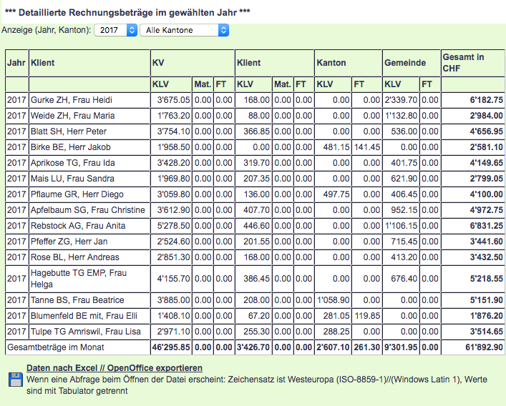
Task: Open the year dropdown showing 2017
Action: pos(117,30)
